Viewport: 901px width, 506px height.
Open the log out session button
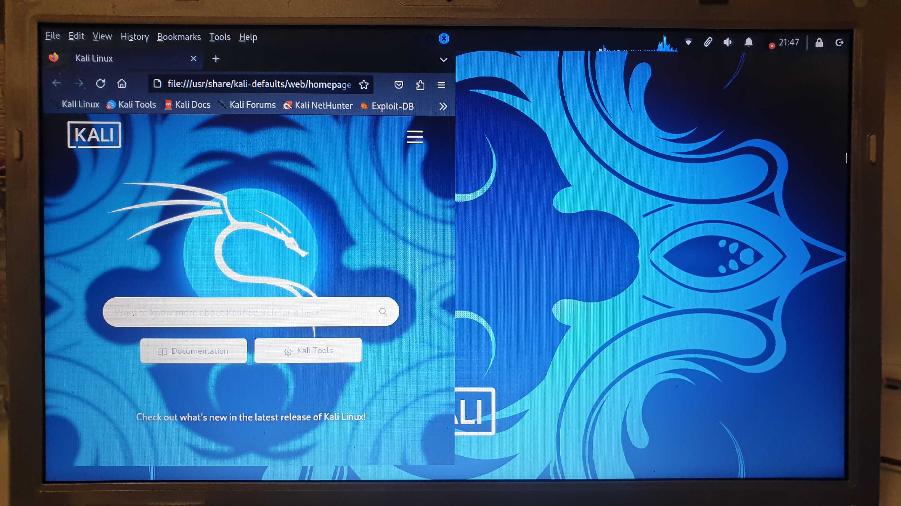pyautogui.click(x=839, y=43)
